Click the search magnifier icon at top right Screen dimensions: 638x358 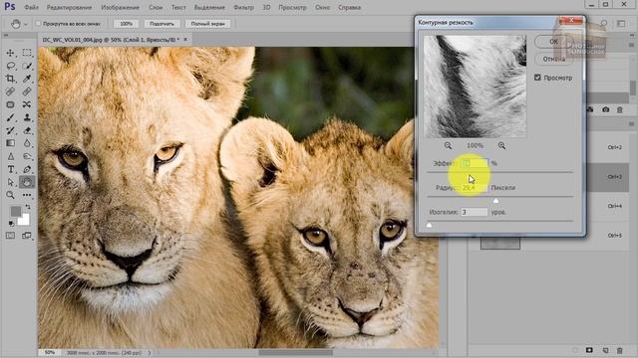coord(604,24)
